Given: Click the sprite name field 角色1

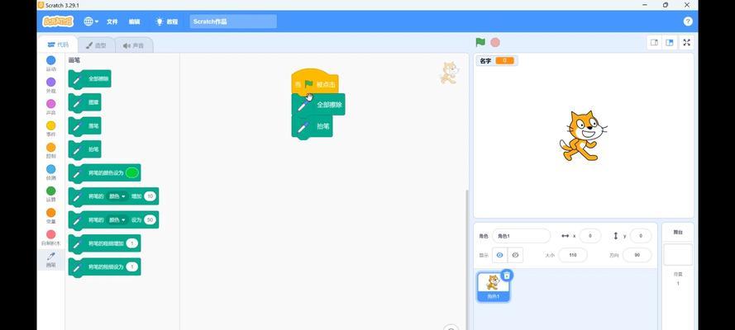Looking at the screenshot, I should coord(521,236).
